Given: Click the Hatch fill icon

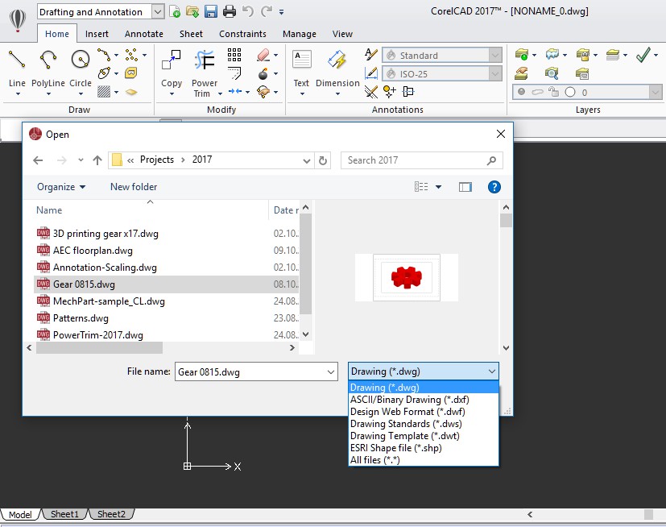Looking at the screenshot, I should 104,92.
